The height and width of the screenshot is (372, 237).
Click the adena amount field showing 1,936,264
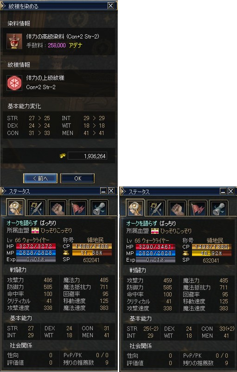click(x=87, y=156)
